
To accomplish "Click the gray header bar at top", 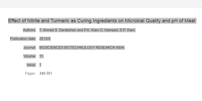I will pos(101,4).
